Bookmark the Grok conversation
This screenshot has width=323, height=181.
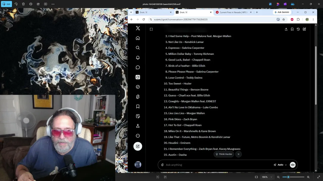click(292, 29)
